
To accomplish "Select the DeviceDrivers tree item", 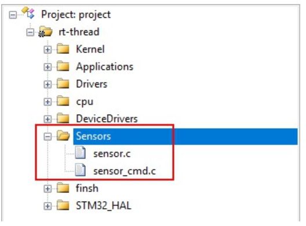I will [x=107, y=119].
